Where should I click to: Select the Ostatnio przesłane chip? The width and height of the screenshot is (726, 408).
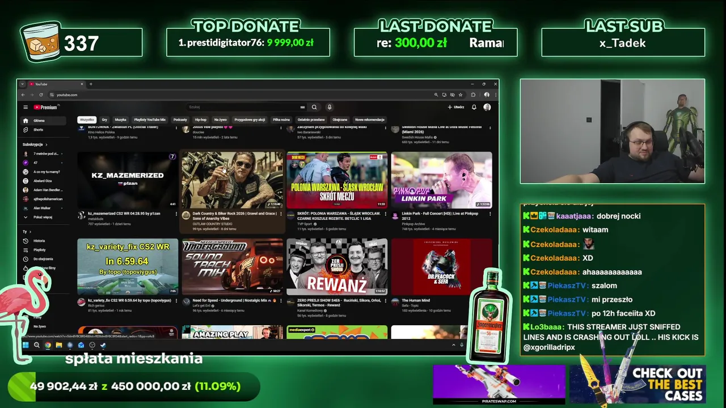(x=311, y=120)
